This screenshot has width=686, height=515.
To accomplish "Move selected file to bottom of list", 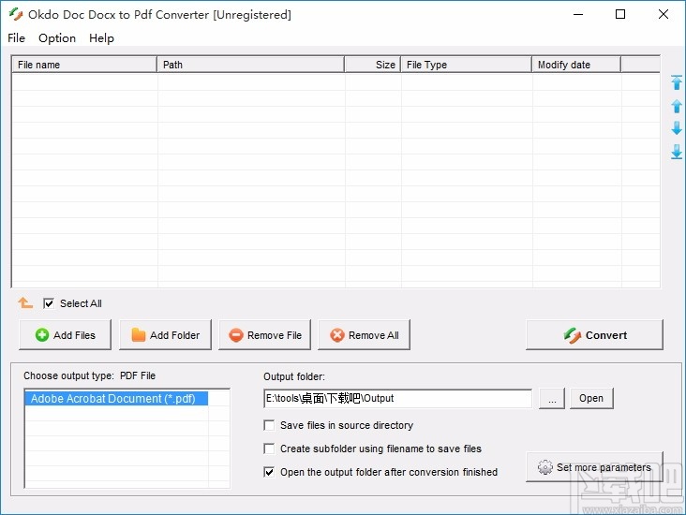I will [677, 152].
